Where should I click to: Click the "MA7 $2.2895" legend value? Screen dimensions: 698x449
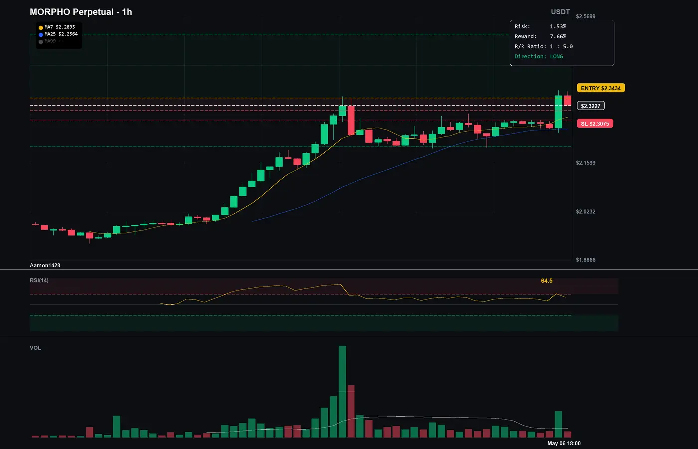(60, 27)
